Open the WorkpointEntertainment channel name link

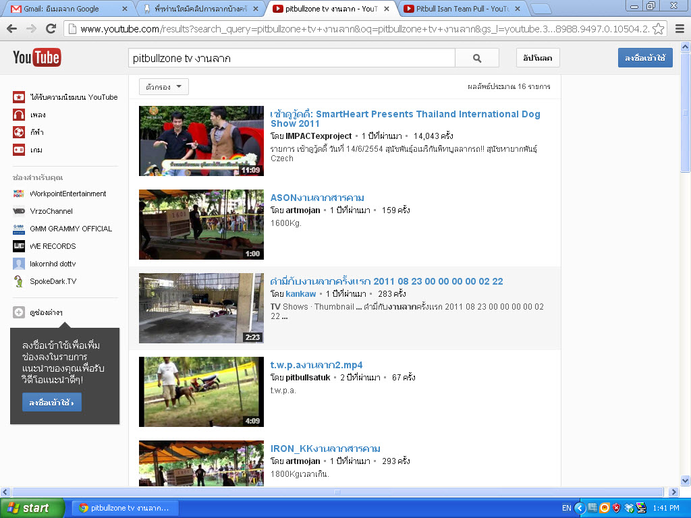point(68,194)
